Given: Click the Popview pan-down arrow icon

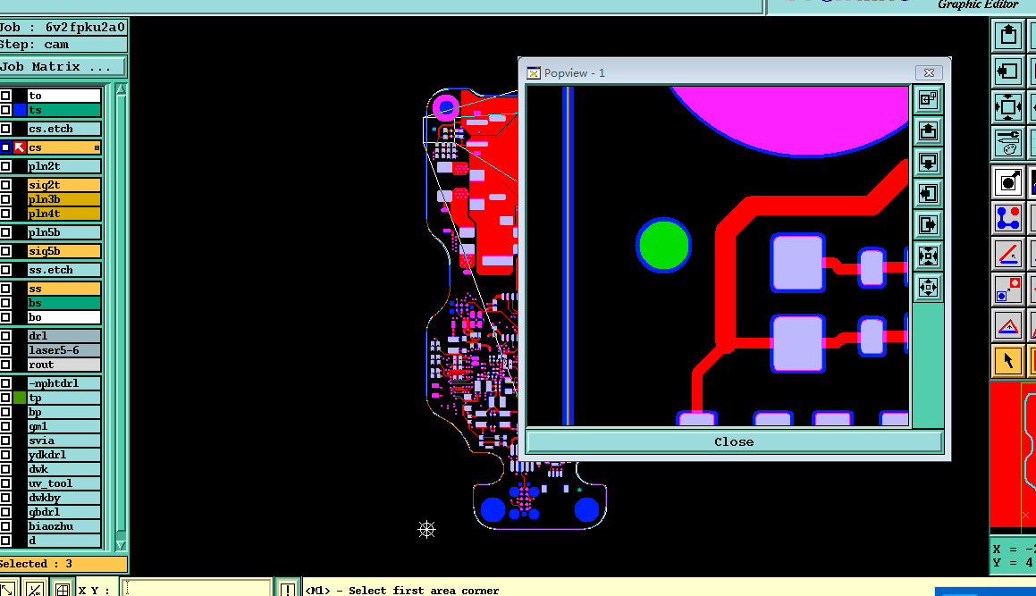Looking at the screenshot, I should click(928, 162).
